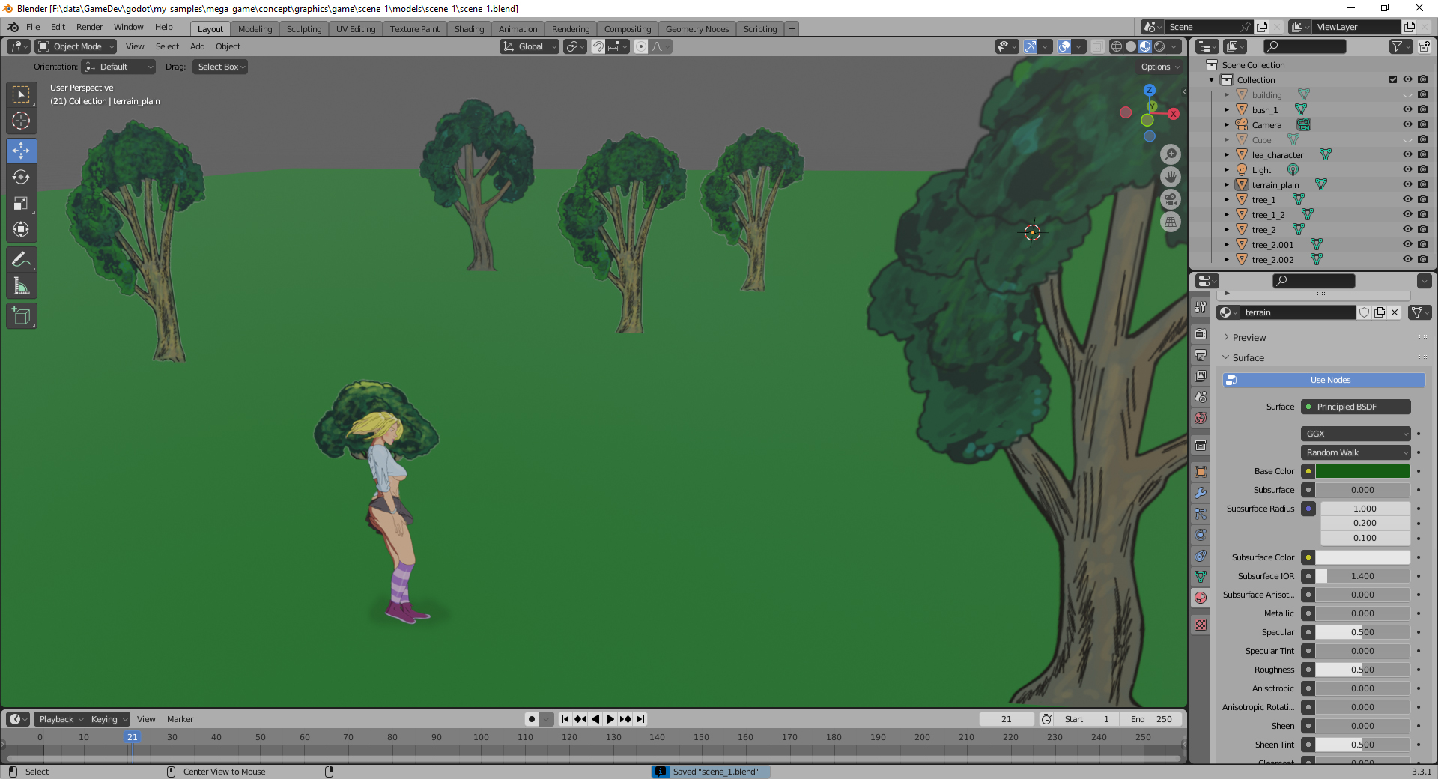Image resolution: width=1438 pixels, height=779 pixels.
Task: Choose the Measure tool
Action: [x=21, y=285]
